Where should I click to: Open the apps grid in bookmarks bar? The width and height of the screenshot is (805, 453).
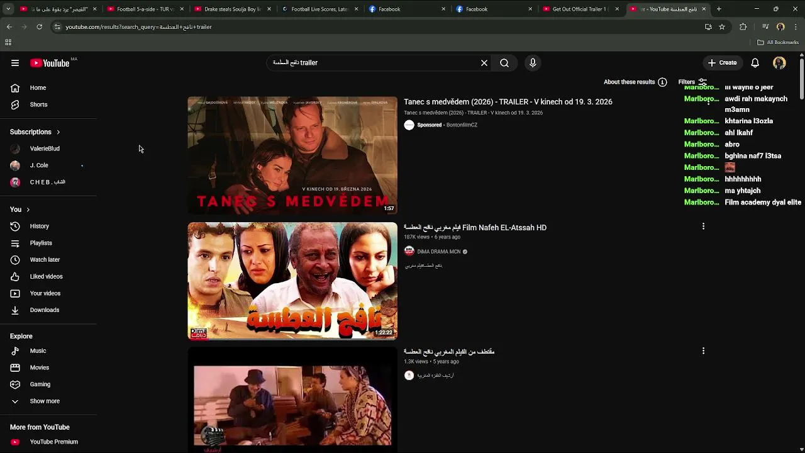[8, 42]
